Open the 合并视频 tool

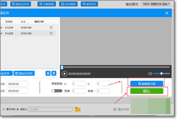[68, 4]
